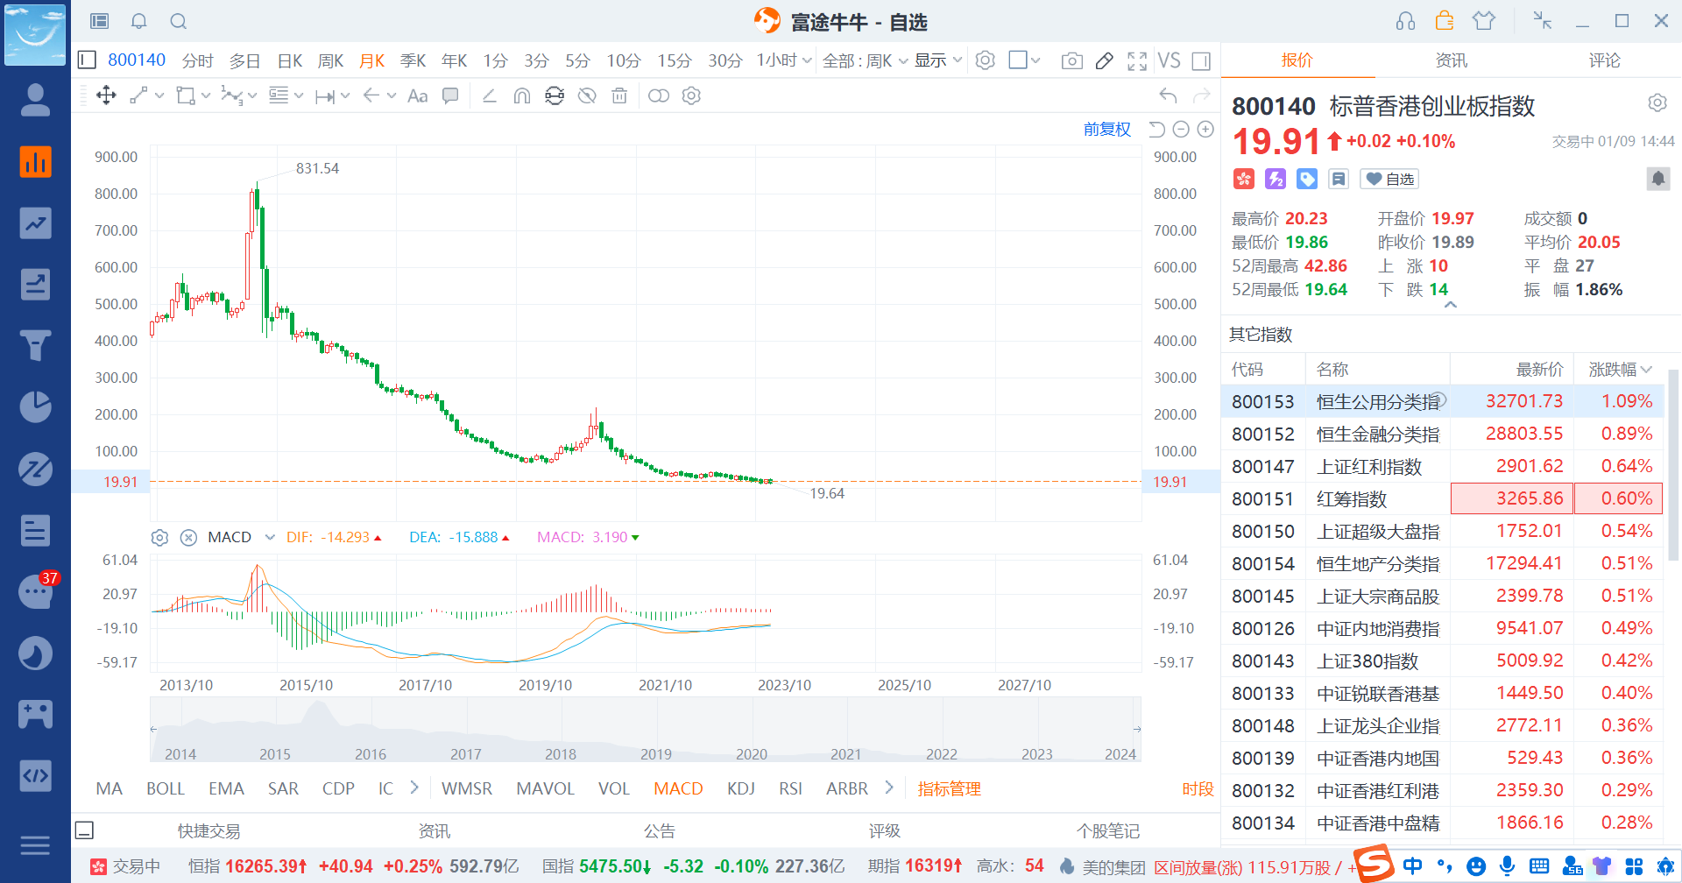Select the 红筹指数 row in index list

[1352, 498]
